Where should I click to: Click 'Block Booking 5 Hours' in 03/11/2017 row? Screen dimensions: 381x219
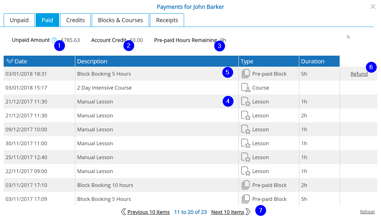(104, 199)
